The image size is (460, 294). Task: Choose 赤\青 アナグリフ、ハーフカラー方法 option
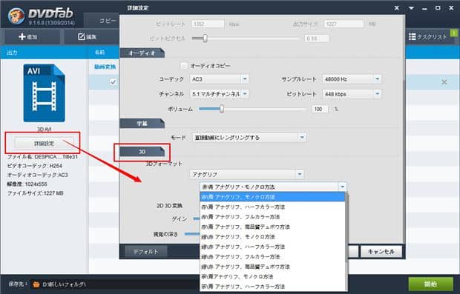[272, 207]
